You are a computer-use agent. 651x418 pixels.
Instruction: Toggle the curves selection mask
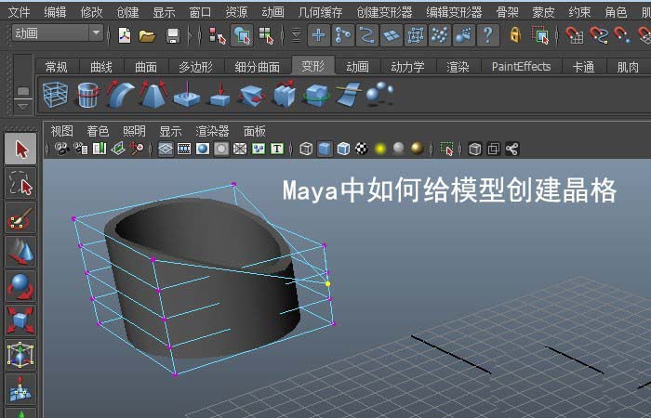tap(367, 35)
